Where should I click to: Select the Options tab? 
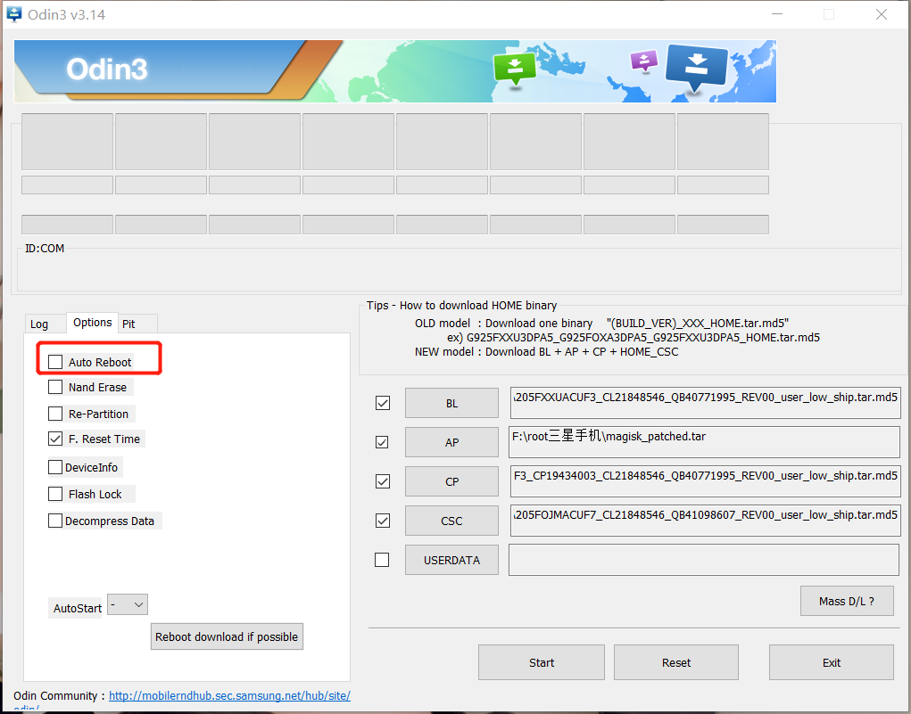point(93,322)
